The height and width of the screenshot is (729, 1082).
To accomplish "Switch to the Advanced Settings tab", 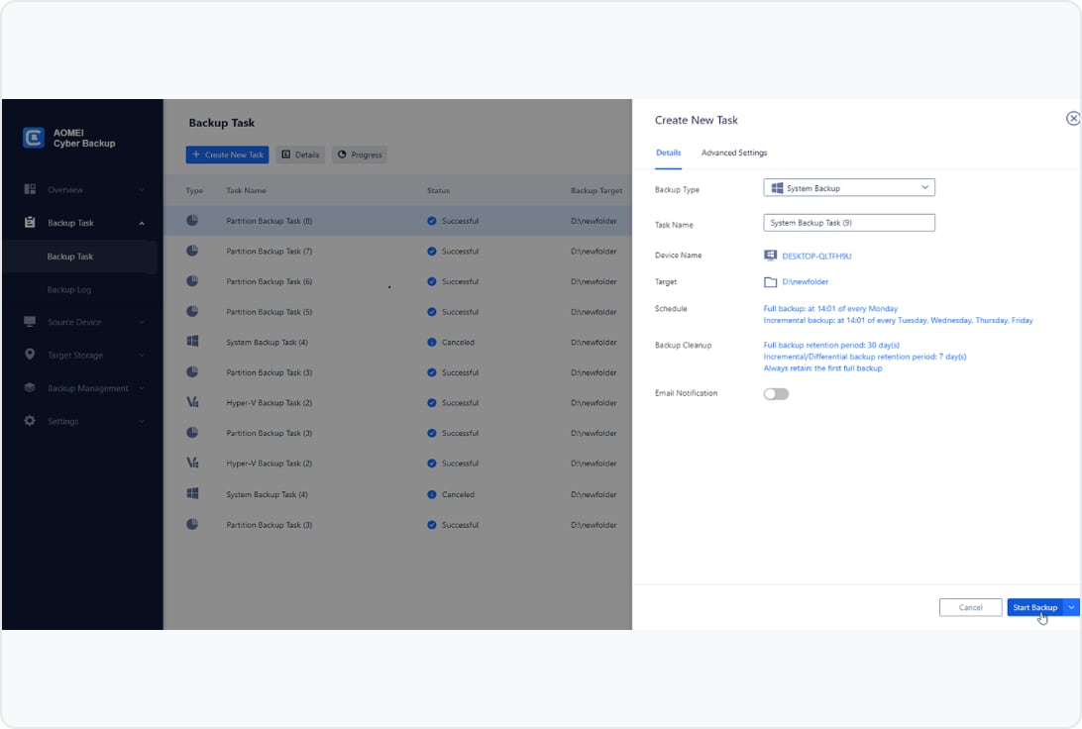I will point(733,153).
